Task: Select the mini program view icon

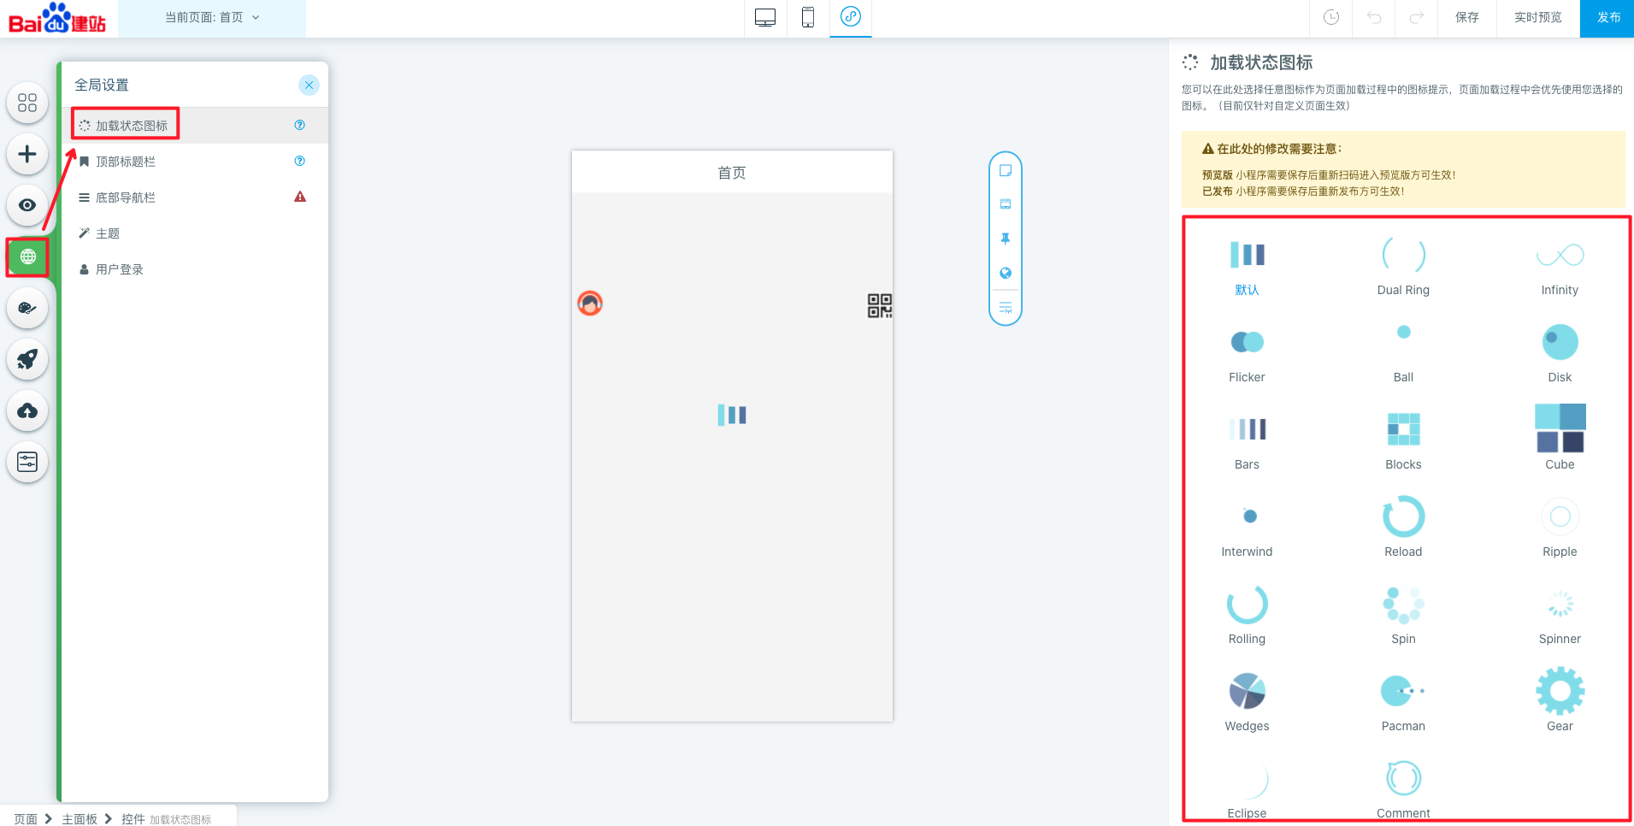Action: pos(851,17)
